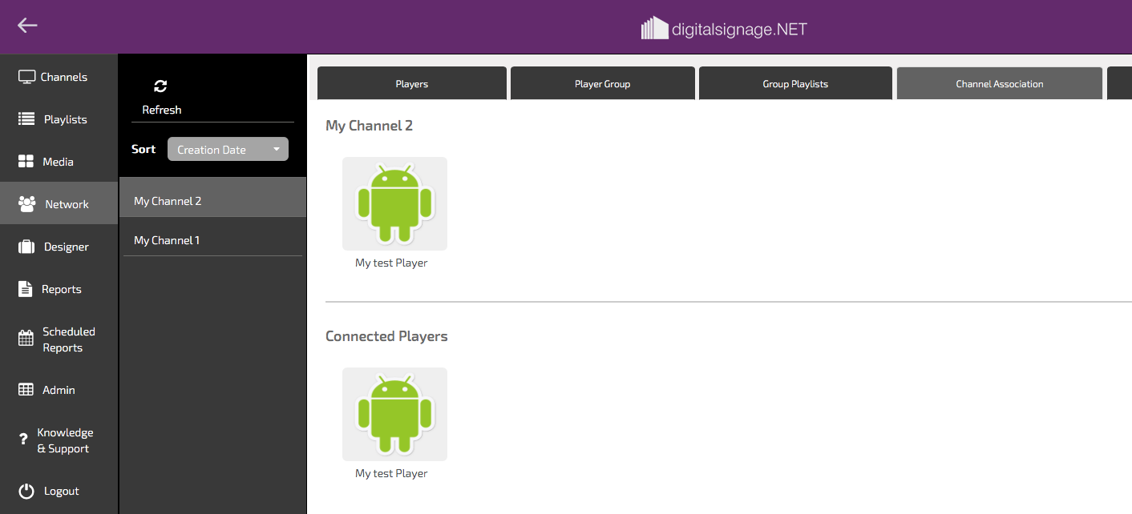Click the Connected Players heading
The image size is (1132, 514).
(x=386, y=336)
